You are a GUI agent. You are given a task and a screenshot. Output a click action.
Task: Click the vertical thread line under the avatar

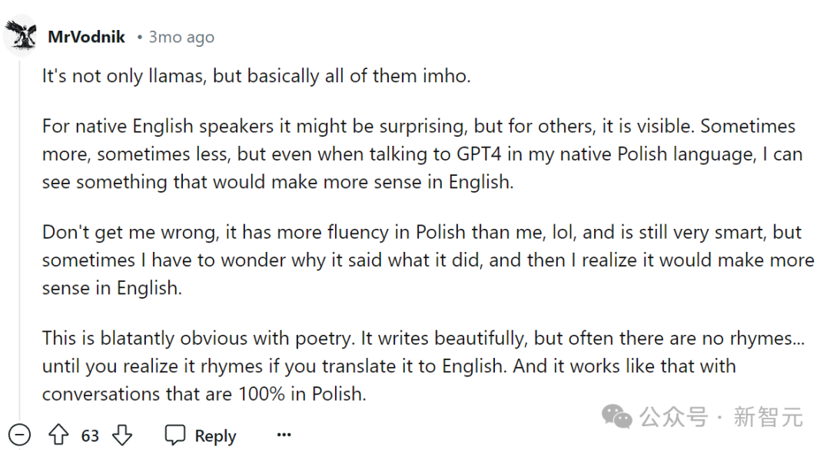point(20,230)
